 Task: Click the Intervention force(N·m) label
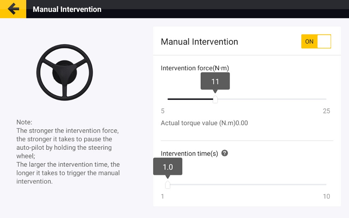click(x=195, y=68)
